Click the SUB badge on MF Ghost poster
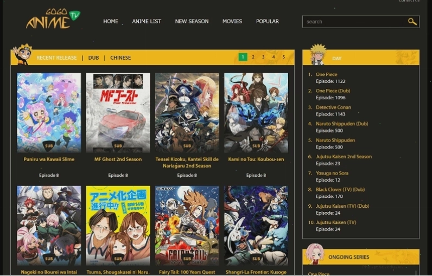Screen dimensions: 432x276 (x=118, y=146)
